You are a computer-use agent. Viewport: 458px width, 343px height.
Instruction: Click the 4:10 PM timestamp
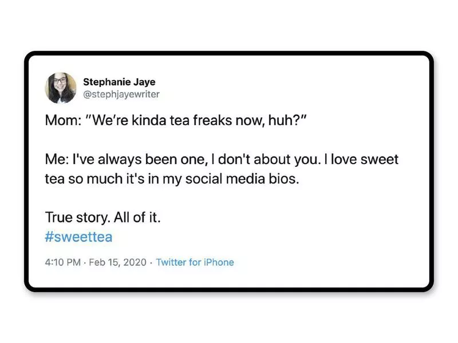tap(63, 262)
